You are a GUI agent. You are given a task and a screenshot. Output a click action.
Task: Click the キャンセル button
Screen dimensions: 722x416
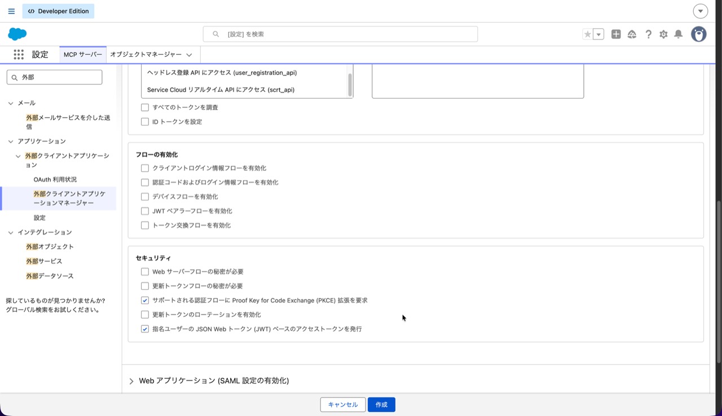(343, 405)
